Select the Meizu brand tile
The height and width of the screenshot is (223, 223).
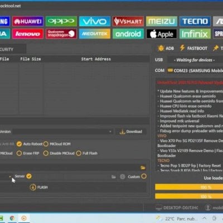pyautogui.click(x=162, y=21)
